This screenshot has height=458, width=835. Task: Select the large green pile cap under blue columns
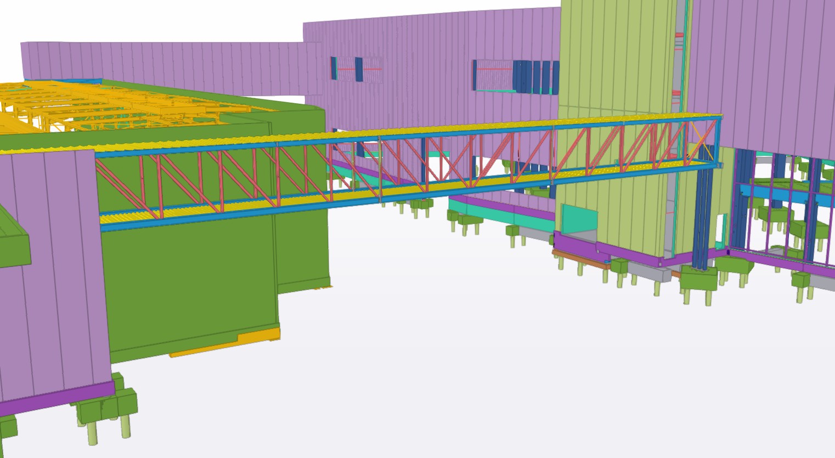point(699,279)
